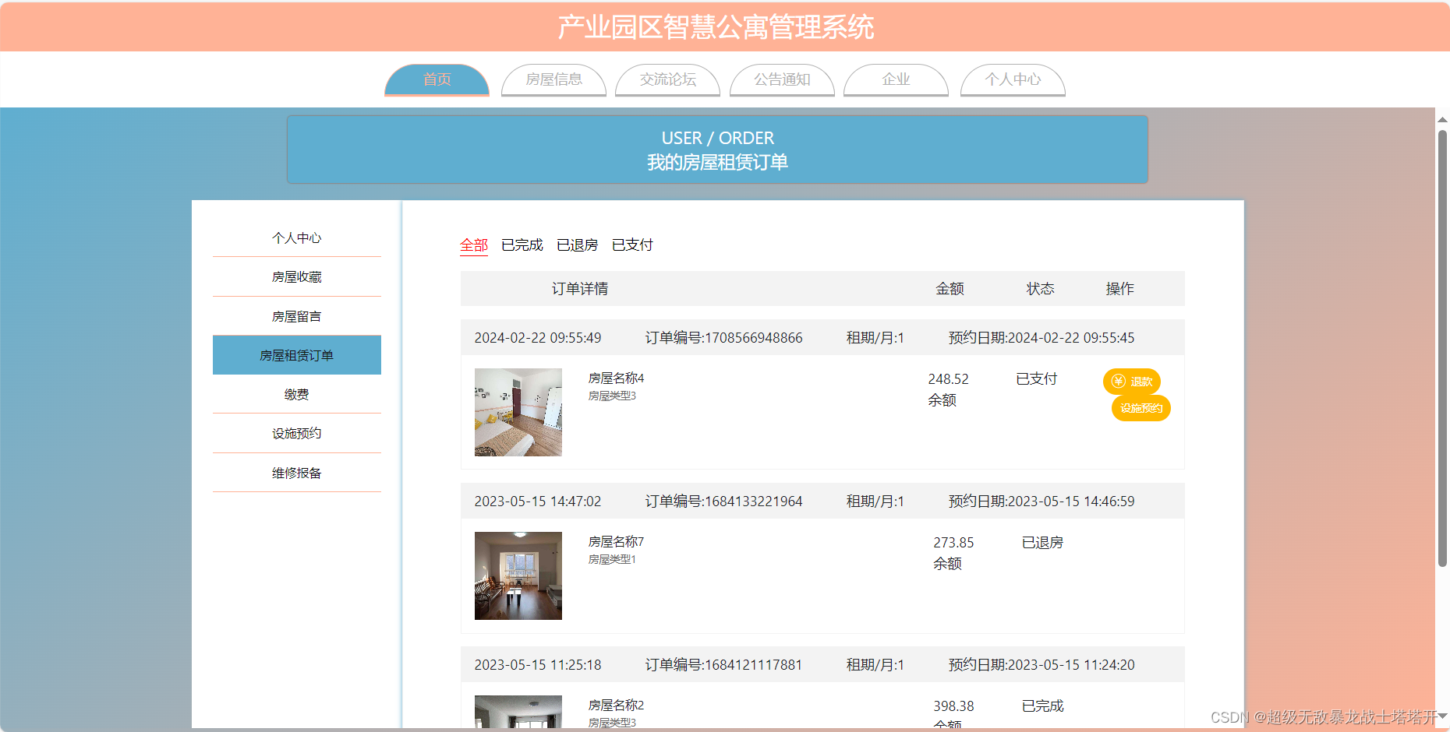Image resolution: width=1450 pixels, height=732 pixels.
Task: Open 缴费 in the sidebar
Action: pos(296,394)
